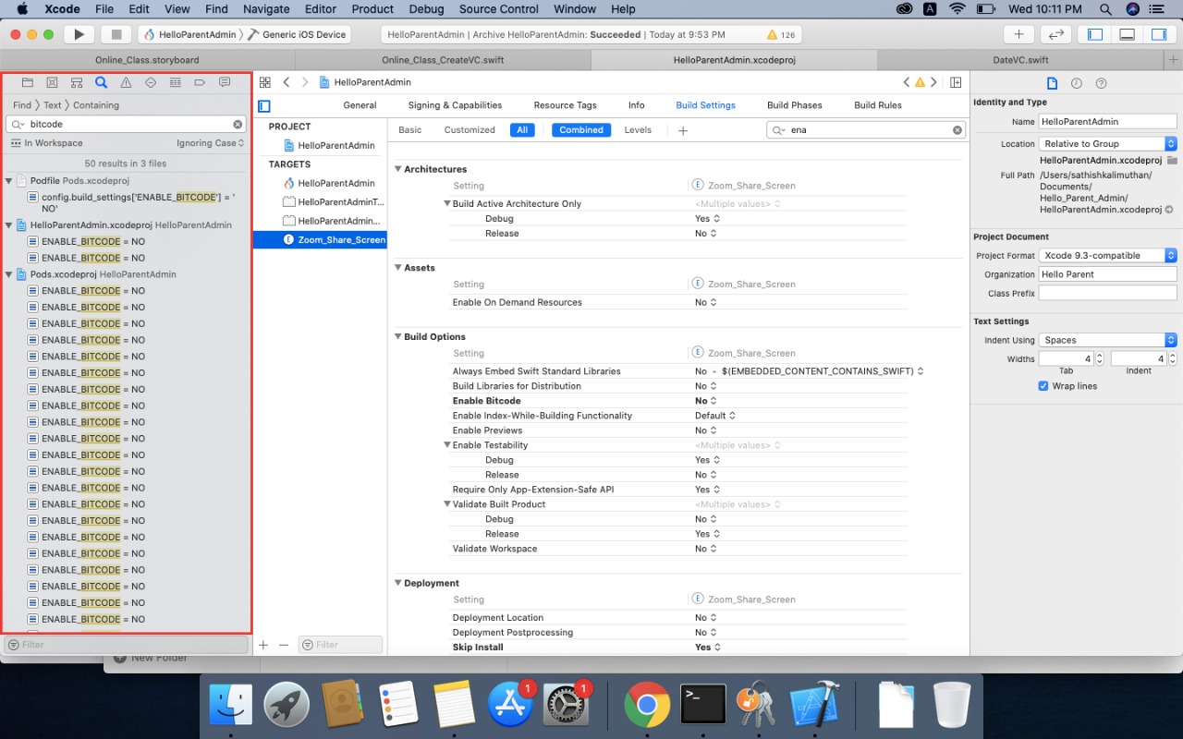The height and width of the screenshot is (739, 1183).
Task: Toggle the navigator panel visibility
Action: click(1095, 34)
